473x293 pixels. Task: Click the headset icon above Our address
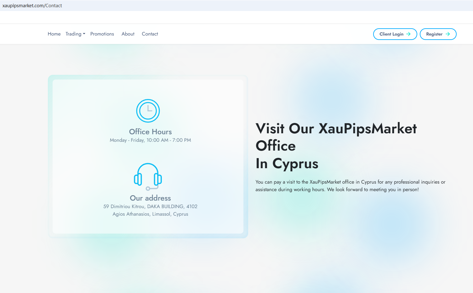[x=148, y=176]
